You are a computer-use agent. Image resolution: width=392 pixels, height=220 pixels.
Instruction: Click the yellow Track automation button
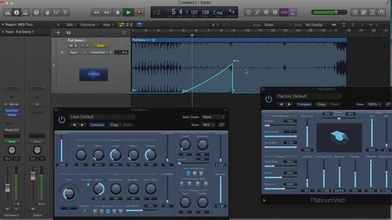100,46
